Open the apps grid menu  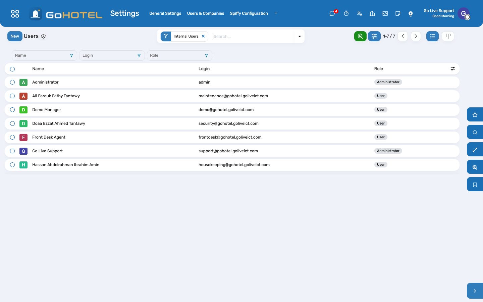[x=15, y=13]
